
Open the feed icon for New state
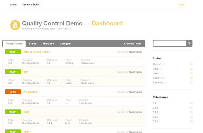[x=191, y=73]
